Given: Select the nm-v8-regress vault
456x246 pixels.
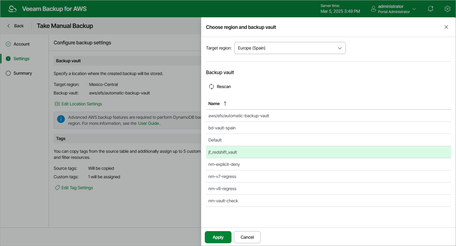Looking at the screenshot, I should tap(329, 189).
